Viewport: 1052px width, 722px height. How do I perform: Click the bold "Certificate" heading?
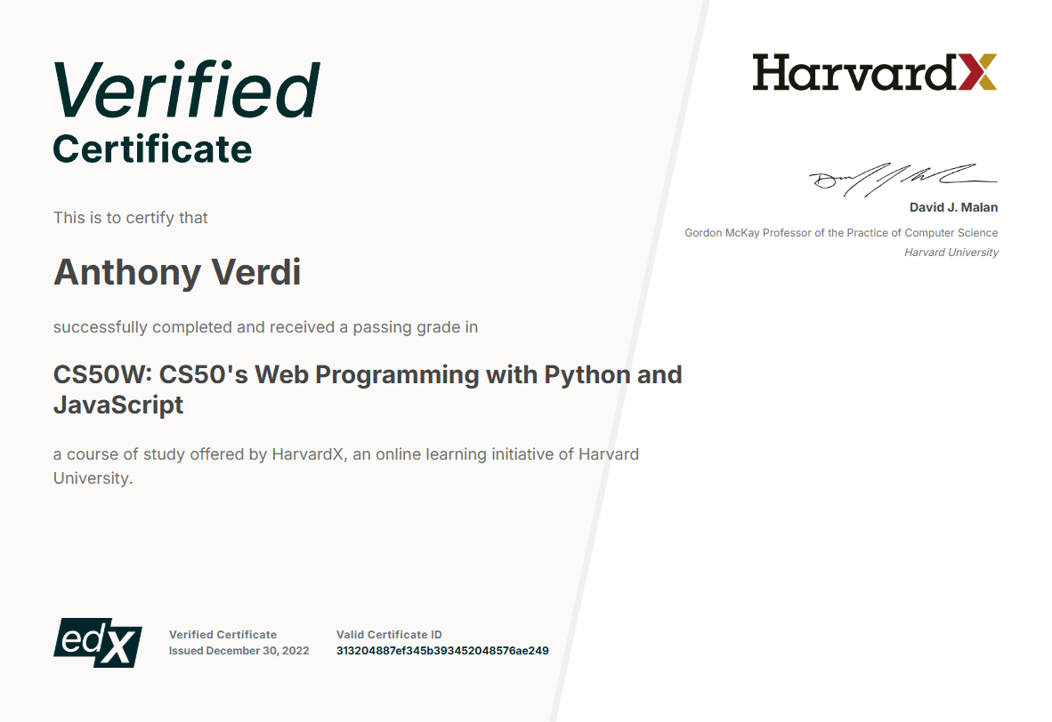pos(152,148)
